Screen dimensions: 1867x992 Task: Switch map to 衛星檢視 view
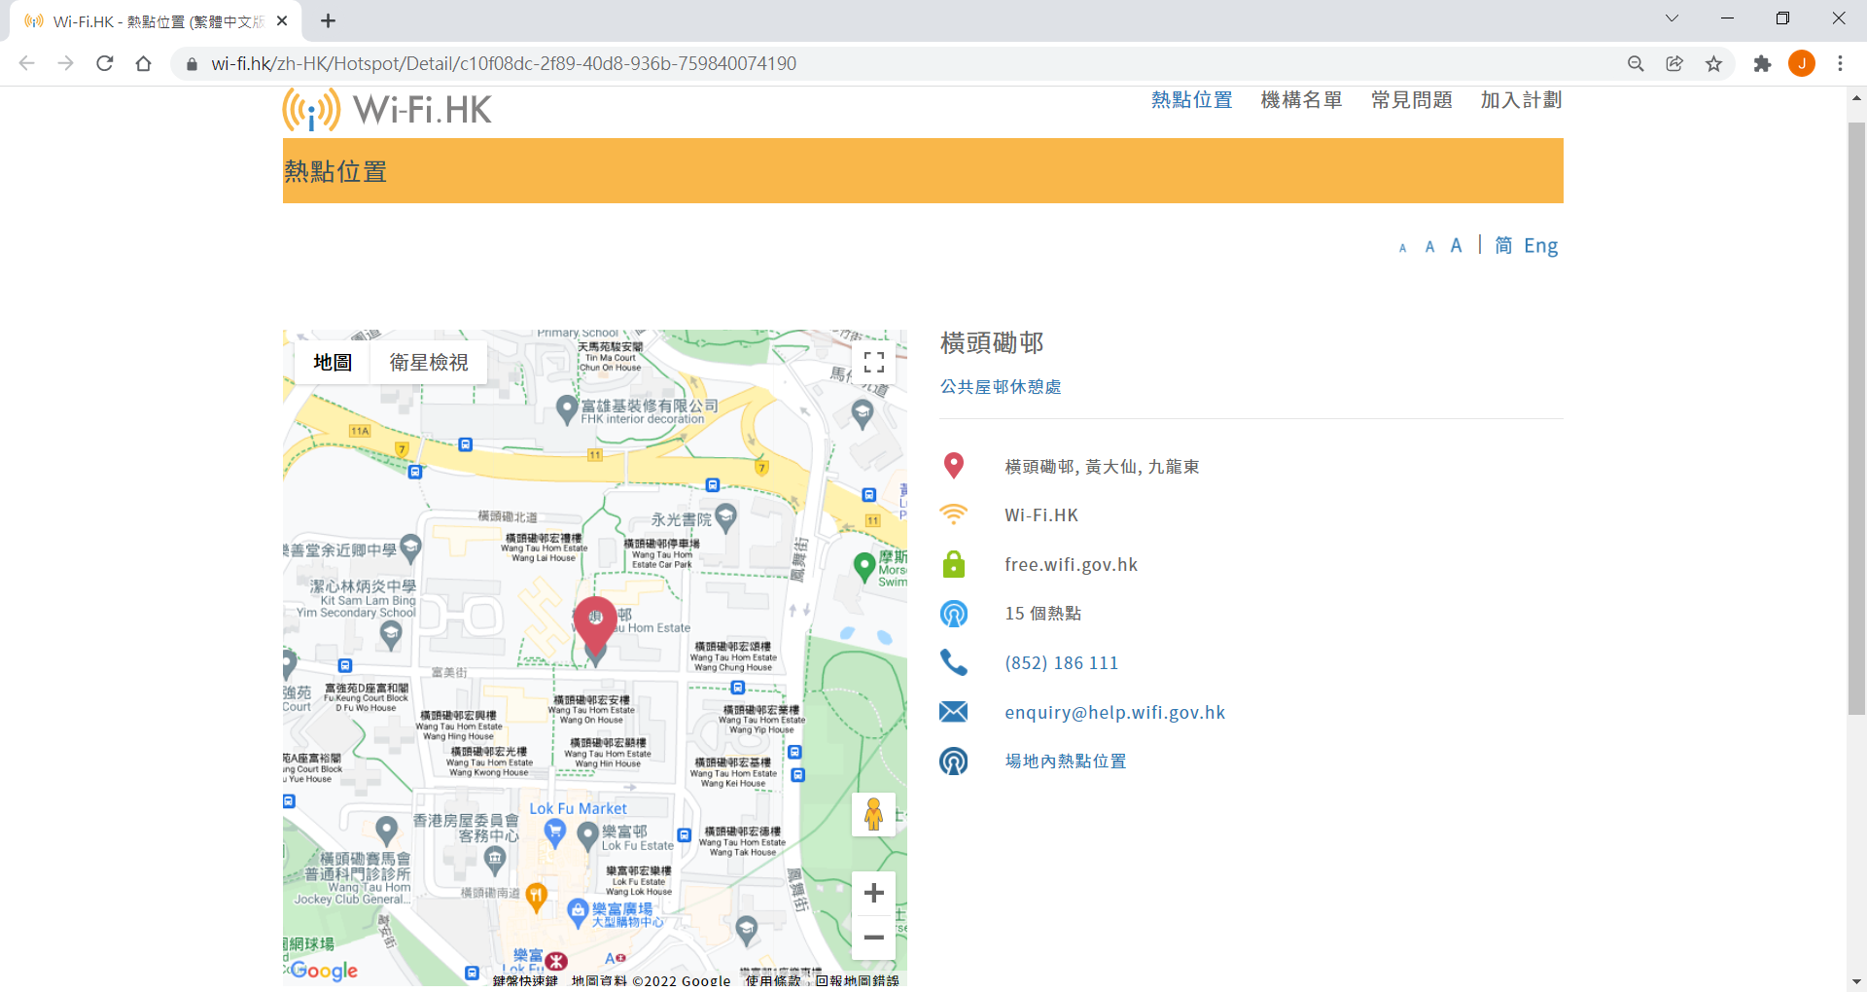[x=429, y=363]
